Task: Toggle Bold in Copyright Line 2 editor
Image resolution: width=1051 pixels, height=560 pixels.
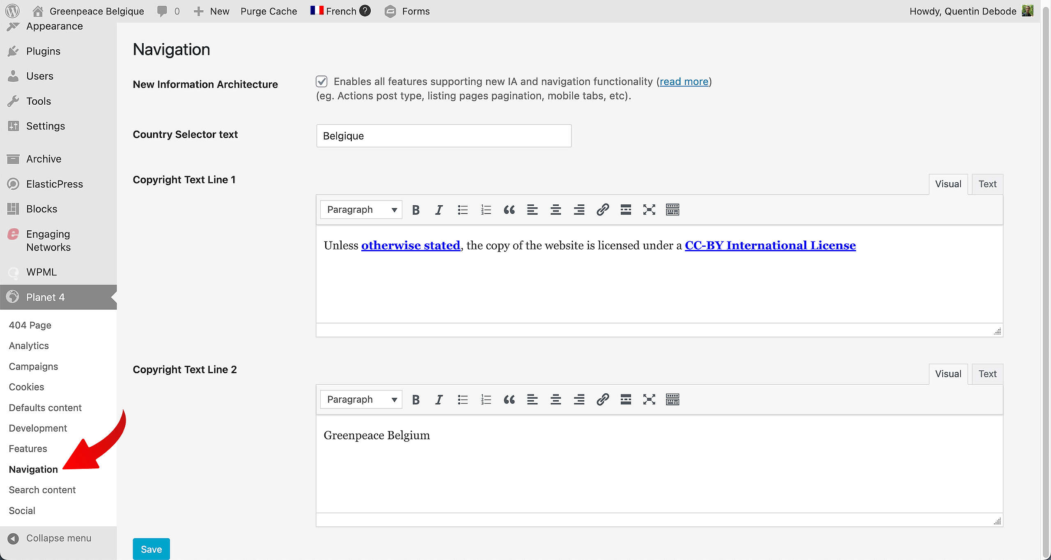Action: [416, 399]
